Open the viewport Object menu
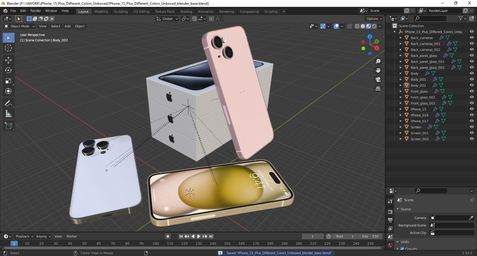477x256 pixels. 80,26
